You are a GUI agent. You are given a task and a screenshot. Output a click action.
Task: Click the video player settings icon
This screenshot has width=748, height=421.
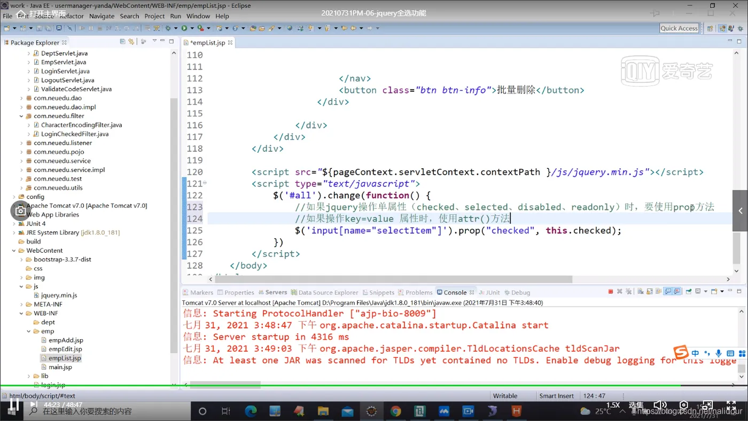pyautogui.click(x=683, y=405)
